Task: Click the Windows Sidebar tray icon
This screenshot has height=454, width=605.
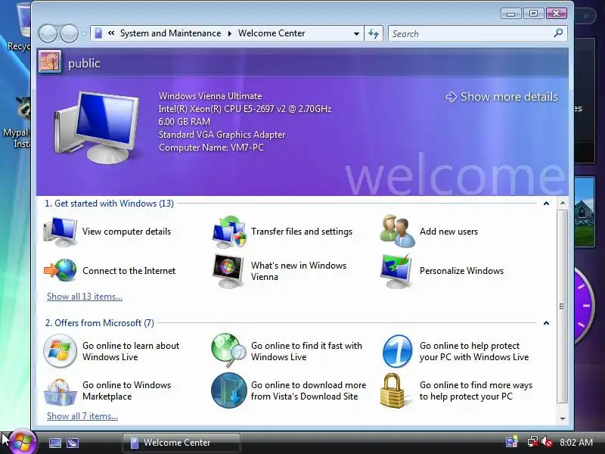Action: click(x=512, y=442)
